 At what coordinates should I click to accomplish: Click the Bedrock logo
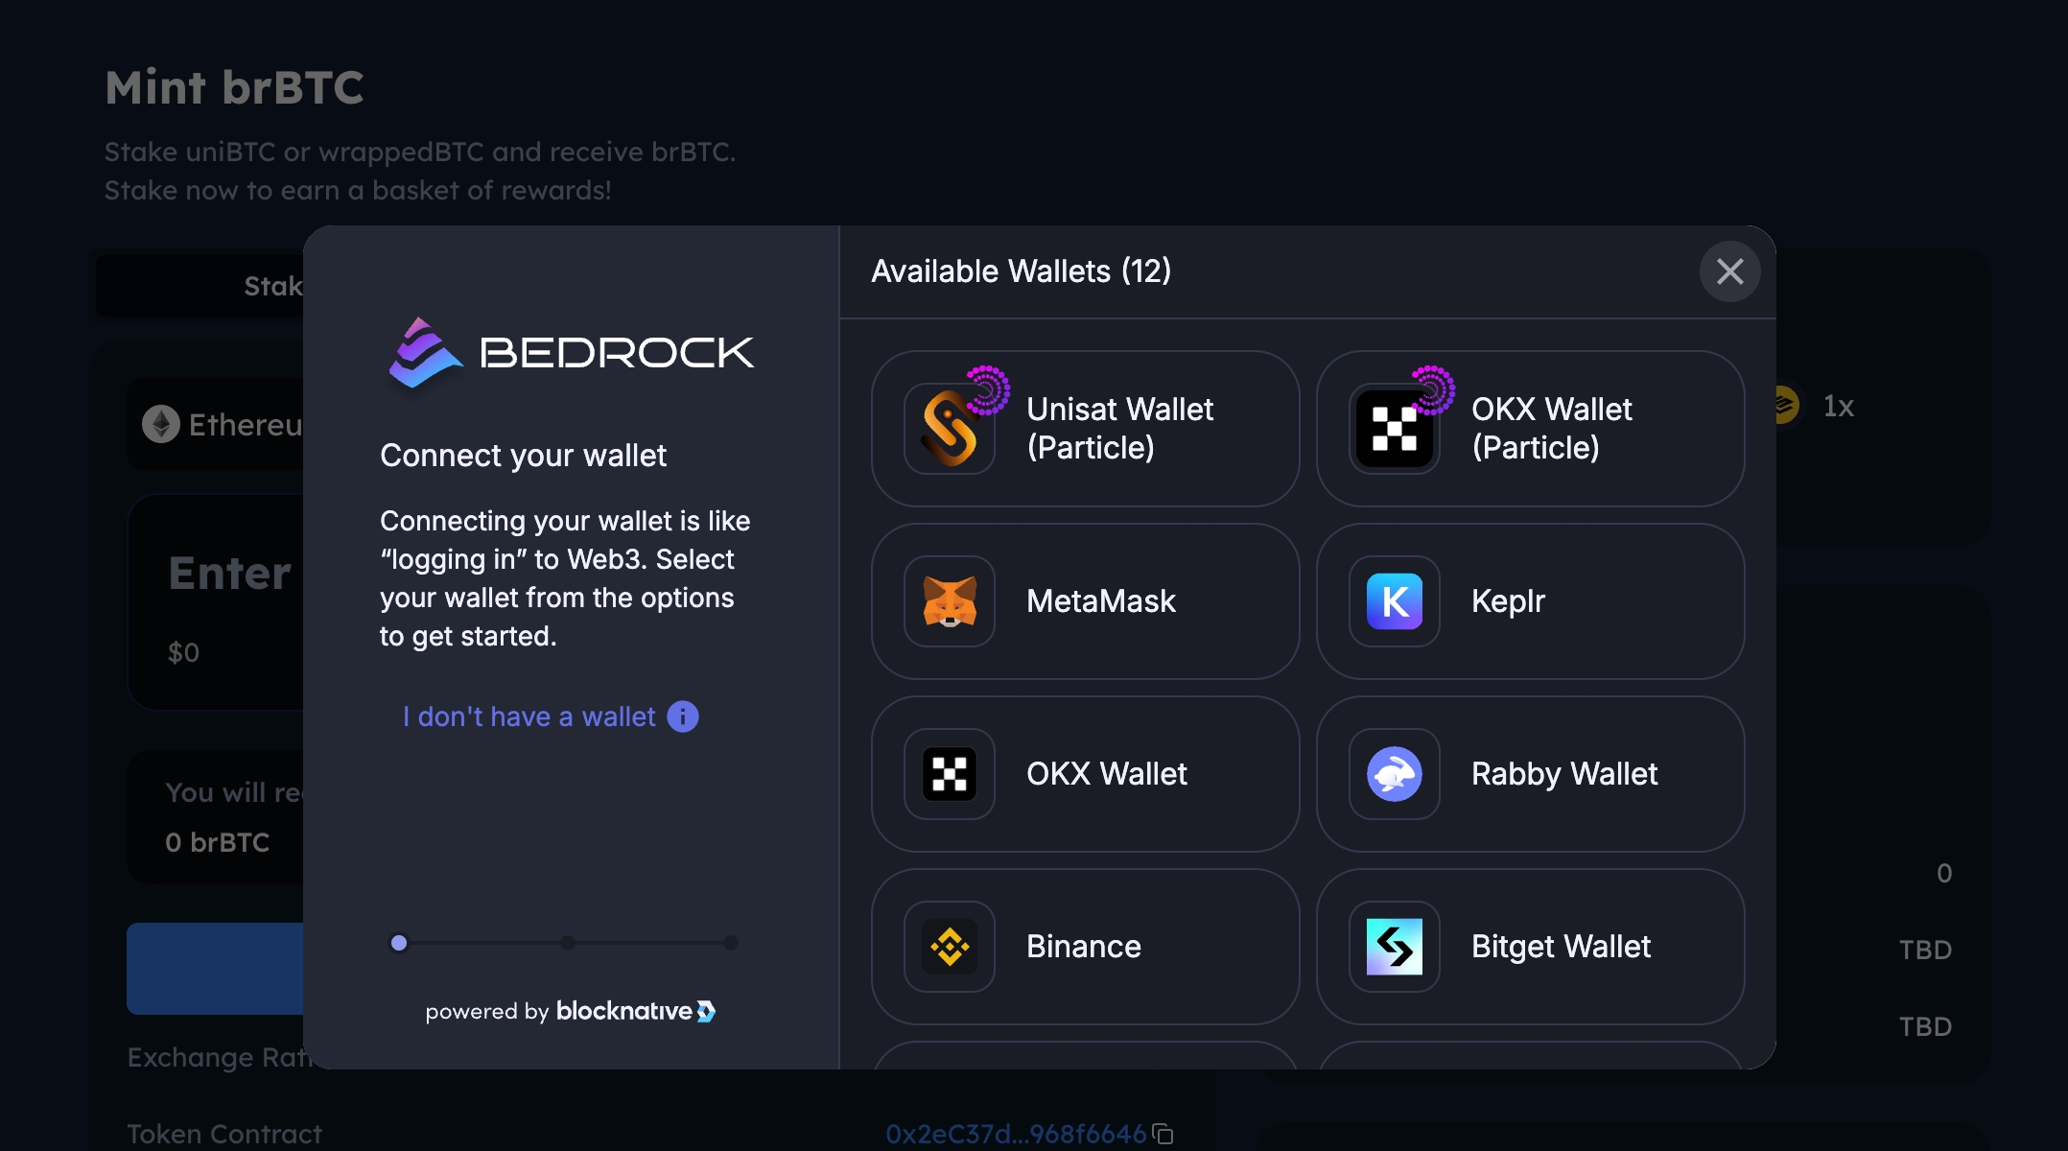pos(571,353)
